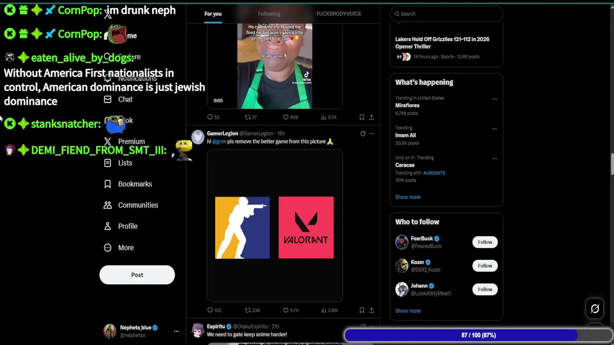This screenshot has width=614, height=345.
Task: Open Premium in the sidebar
Action: (x=124, y=142)
